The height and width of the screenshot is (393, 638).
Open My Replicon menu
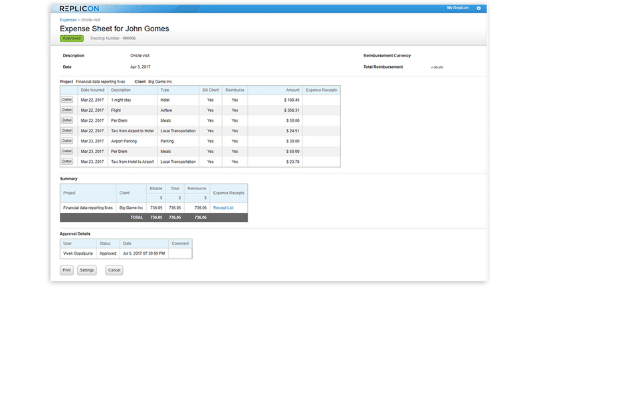pos(457,8)
